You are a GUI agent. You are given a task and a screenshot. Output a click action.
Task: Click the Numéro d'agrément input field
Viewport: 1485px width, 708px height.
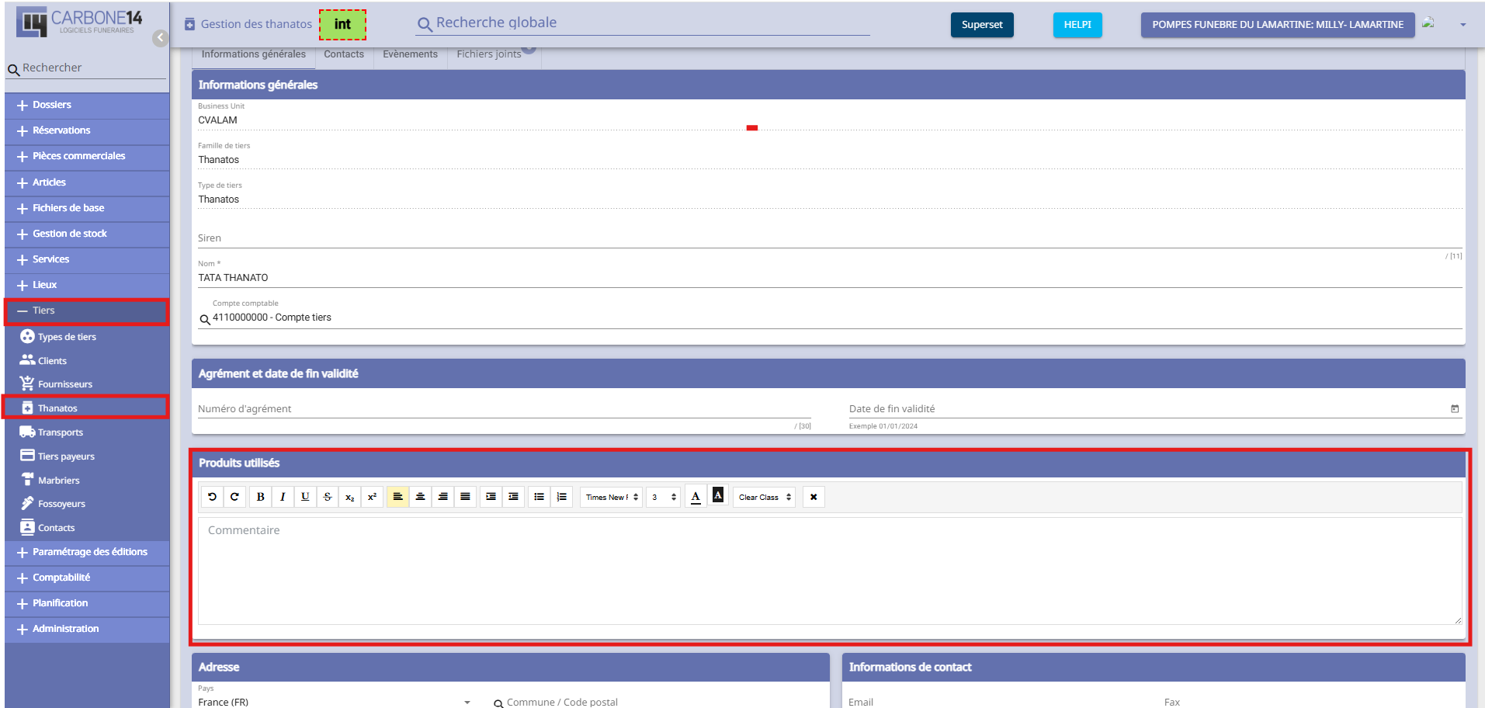coord(504,409)
